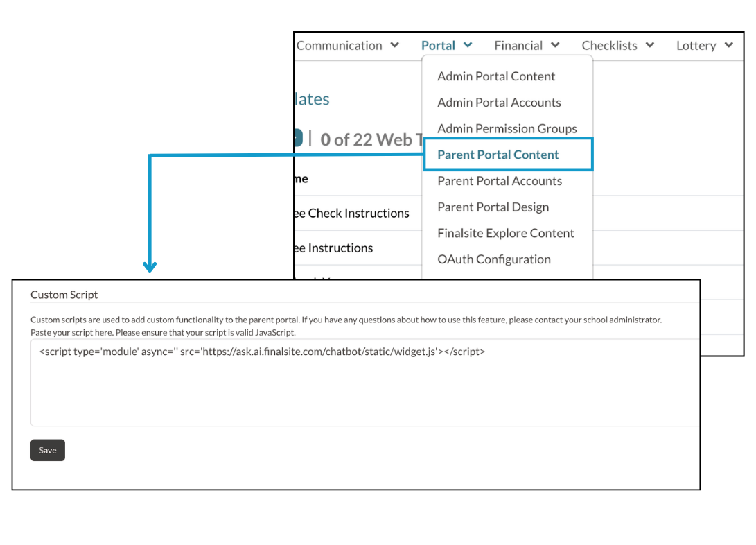Choose Admin Portal Accounts entry
The width and height of the screenshot is (756, 545).
point(499,102)
